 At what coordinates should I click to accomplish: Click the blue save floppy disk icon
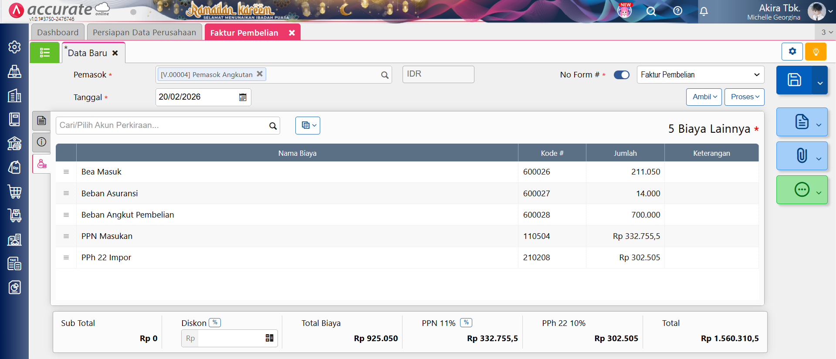[x=794, y=80]
